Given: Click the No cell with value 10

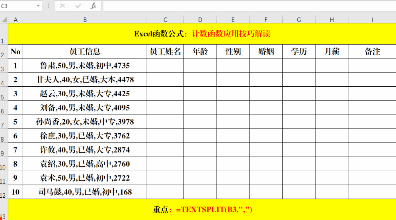Looking at the screenshot, I should click(x=16, y=192).
